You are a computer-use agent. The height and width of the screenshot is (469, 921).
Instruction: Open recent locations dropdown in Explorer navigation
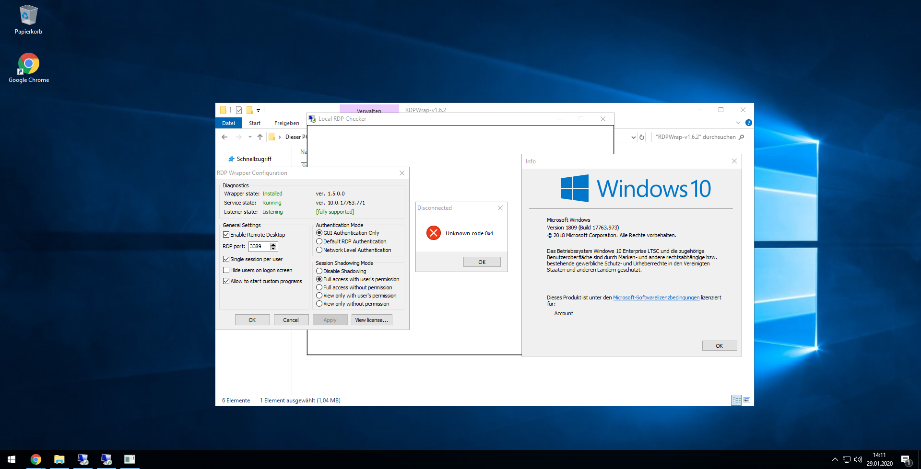pos(250,137)
